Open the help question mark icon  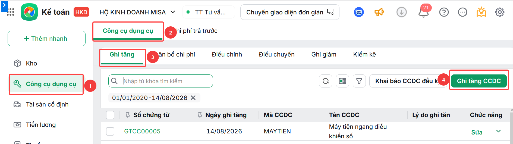tap(444, 12)
